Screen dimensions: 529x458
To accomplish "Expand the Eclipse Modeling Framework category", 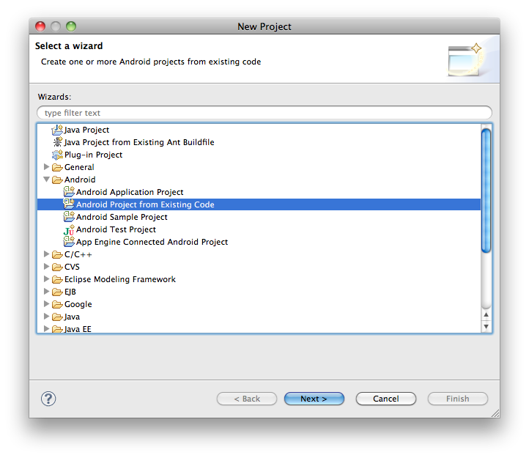I will [x=47, y=279].
